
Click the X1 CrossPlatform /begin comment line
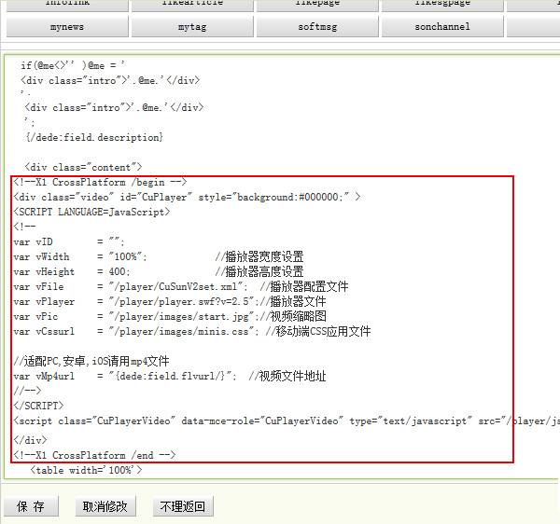pyautogui.click(x=100, y=182)
